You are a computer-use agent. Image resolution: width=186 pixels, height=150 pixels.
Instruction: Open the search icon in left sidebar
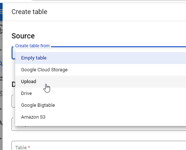tap(1, 64)
